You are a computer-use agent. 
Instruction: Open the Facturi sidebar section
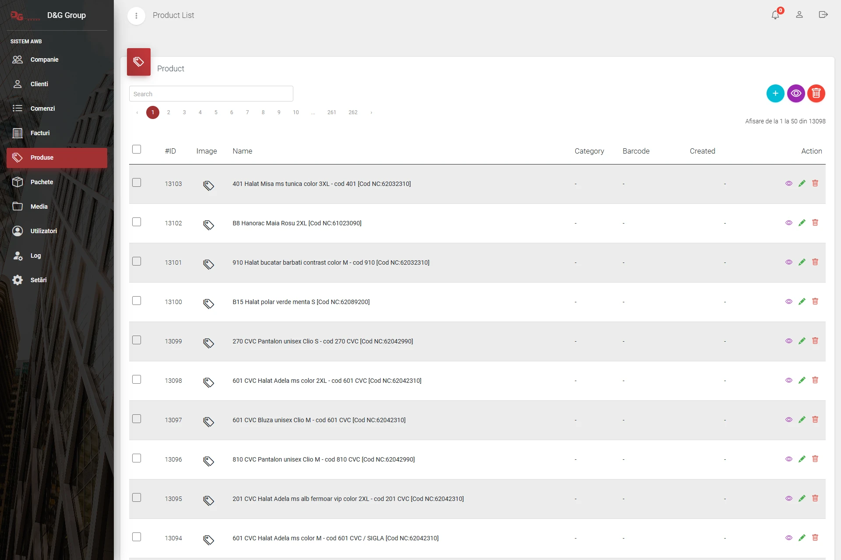click(x=40, y=133)
